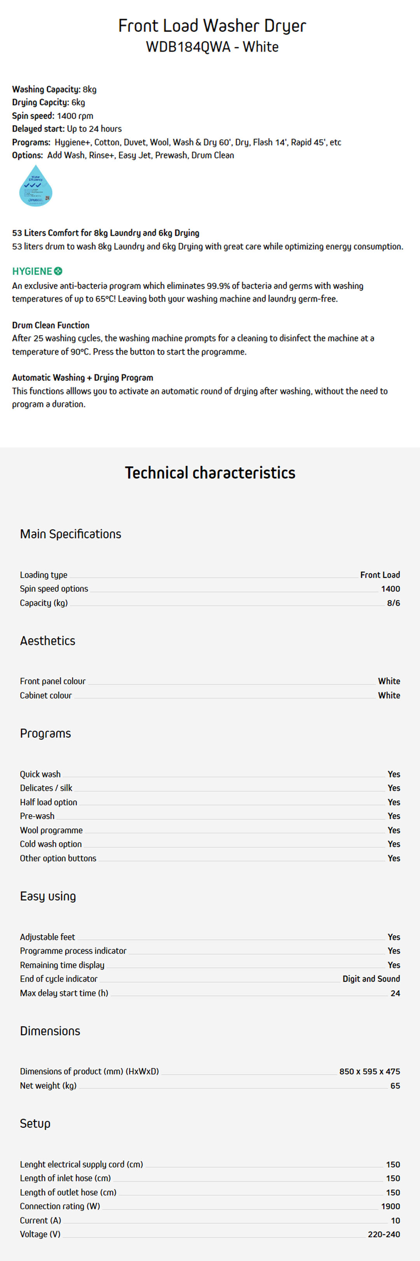Click the Programs section heading

pyautogui.click(x=45, y=733)
